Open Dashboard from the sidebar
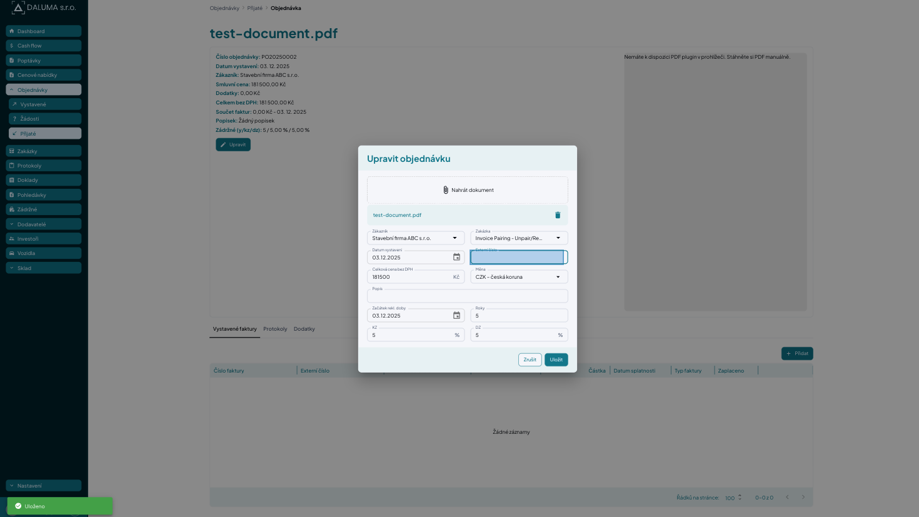Screen dimensions: 919x517 pyautogui.click(x=44, y=31)
